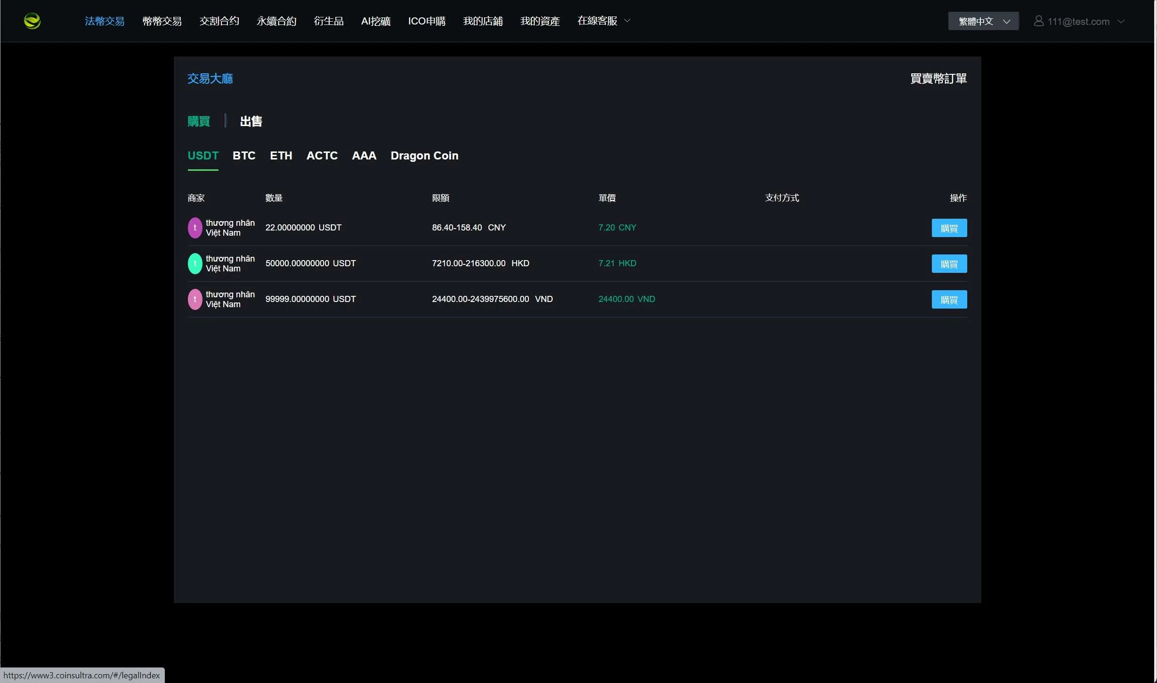Viewport: 1157px width, 683px height.
Task: Select the BTC coin tab
Action: click(244, 156)
